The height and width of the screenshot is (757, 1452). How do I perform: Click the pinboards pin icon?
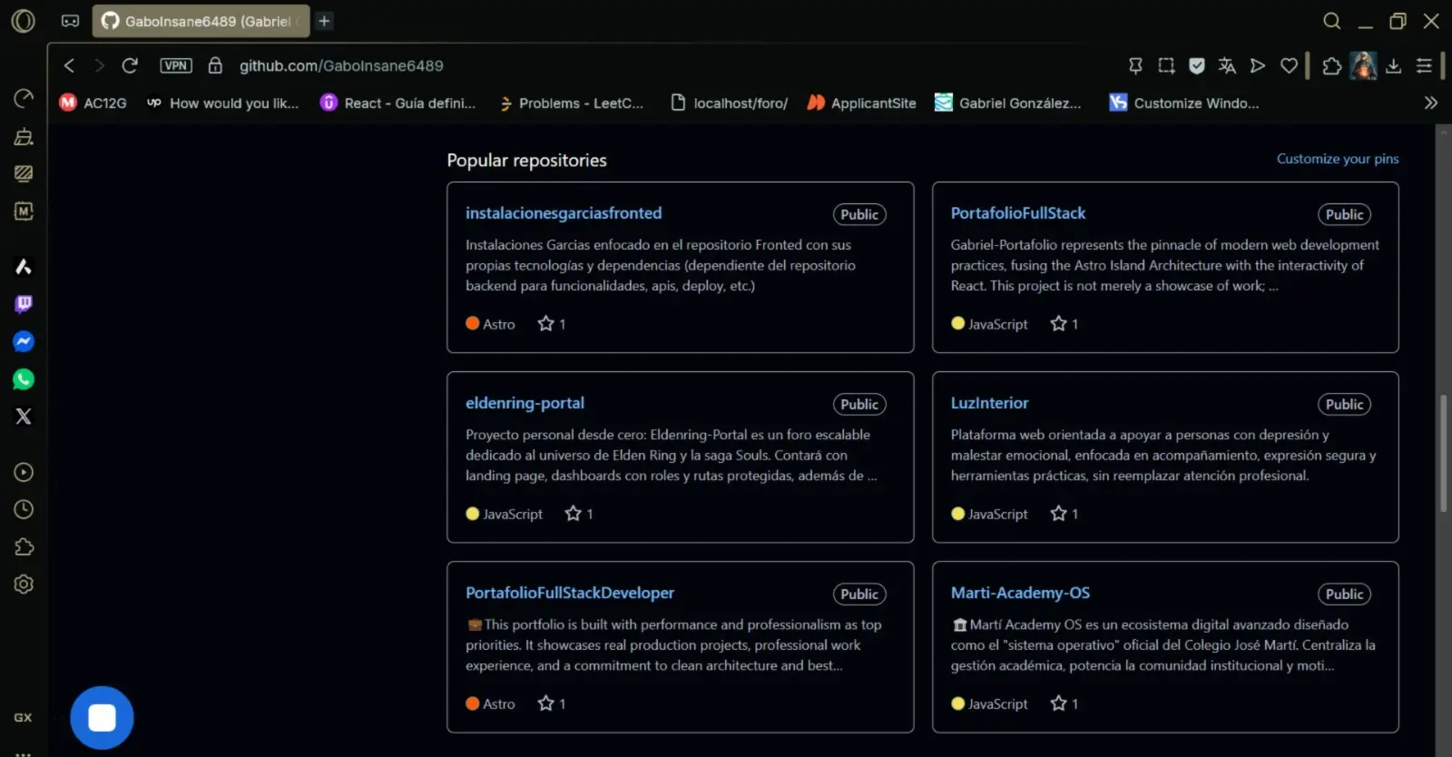coord(1135,65)
